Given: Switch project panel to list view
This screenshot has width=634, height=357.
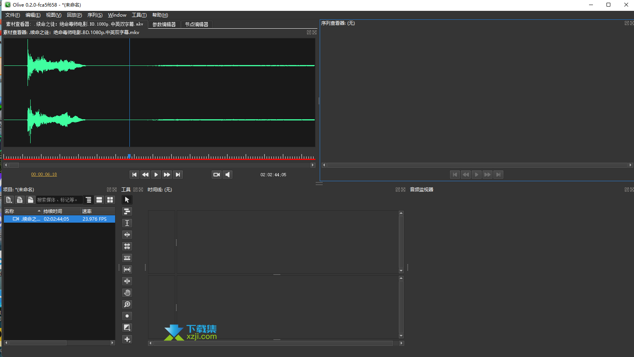Looking at the screenshot, I should [x=99, y=200].
